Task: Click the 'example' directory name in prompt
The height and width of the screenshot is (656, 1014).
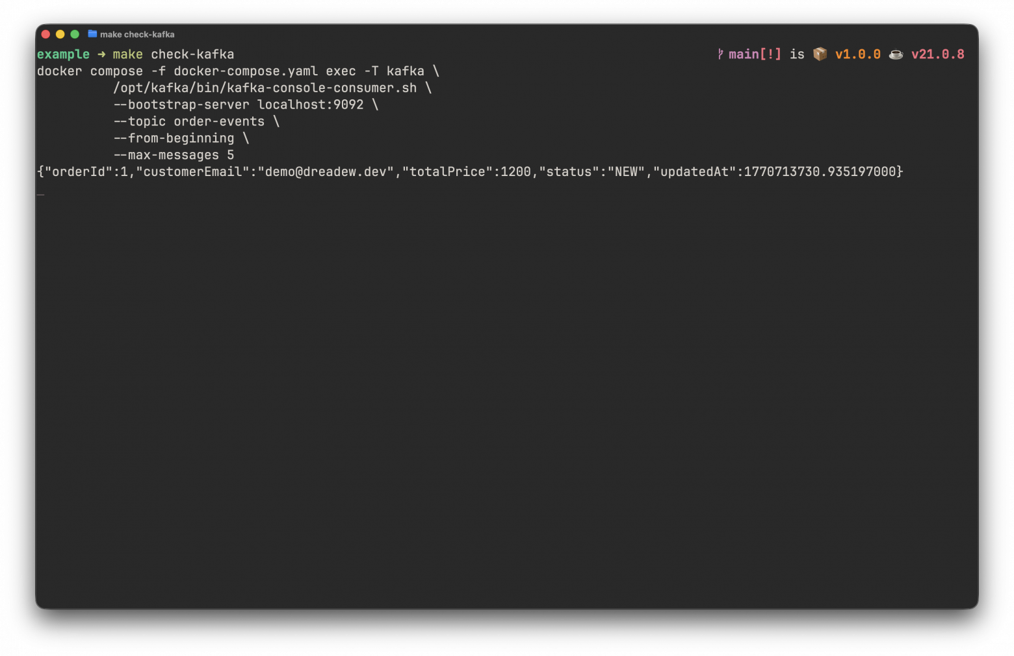Action: pos(63,55)
